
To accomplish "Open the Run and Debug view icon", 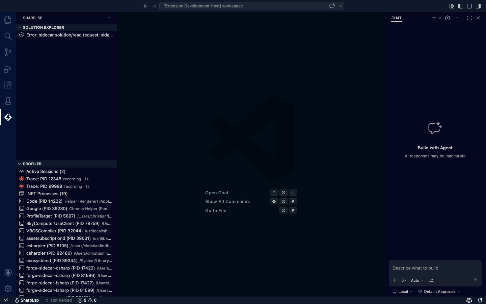I will click(8, 69).
